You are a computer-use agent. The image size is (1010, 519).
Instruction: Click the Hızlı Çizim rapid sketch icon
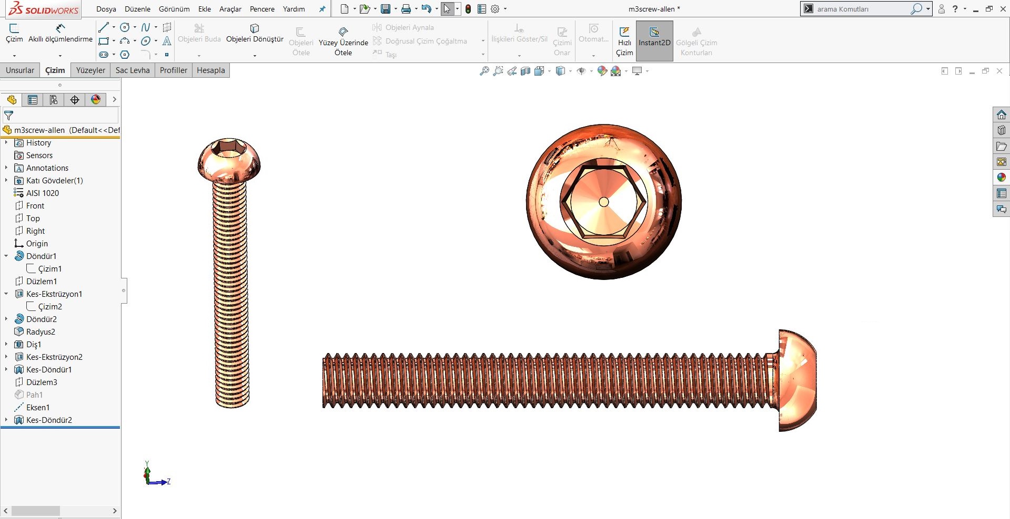tap(624, 41)
